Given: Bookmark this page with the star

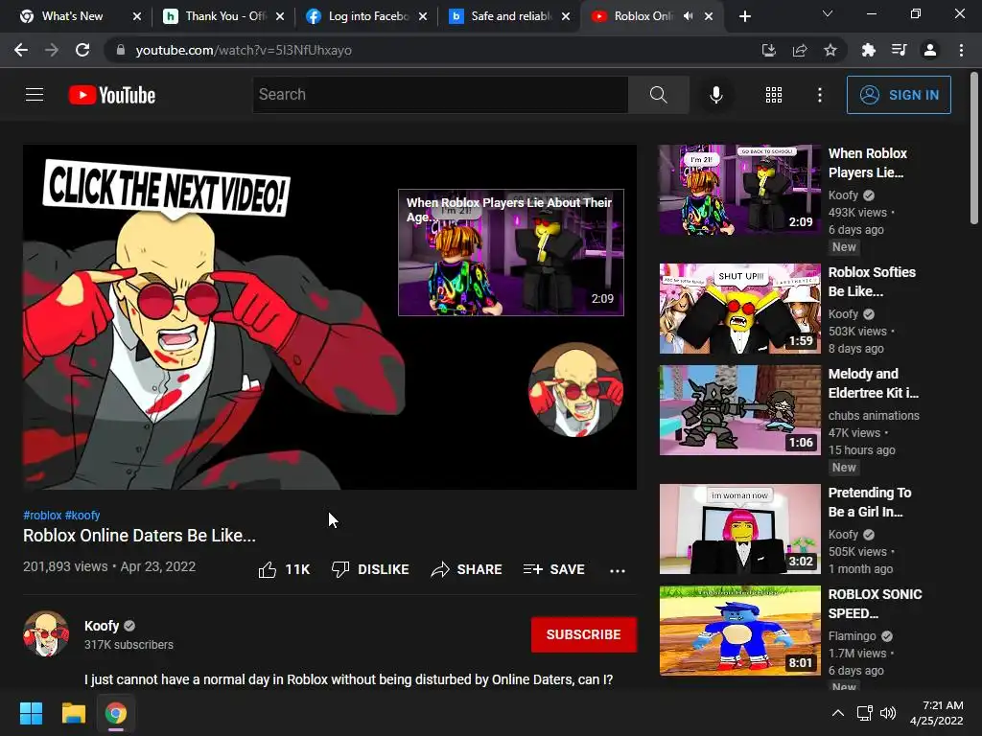Looking at the screenshot, I should 830,50.
